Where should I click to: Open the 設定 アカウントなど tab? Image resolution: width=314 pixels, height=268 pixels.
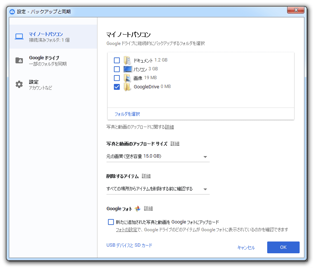coord(53,85)
